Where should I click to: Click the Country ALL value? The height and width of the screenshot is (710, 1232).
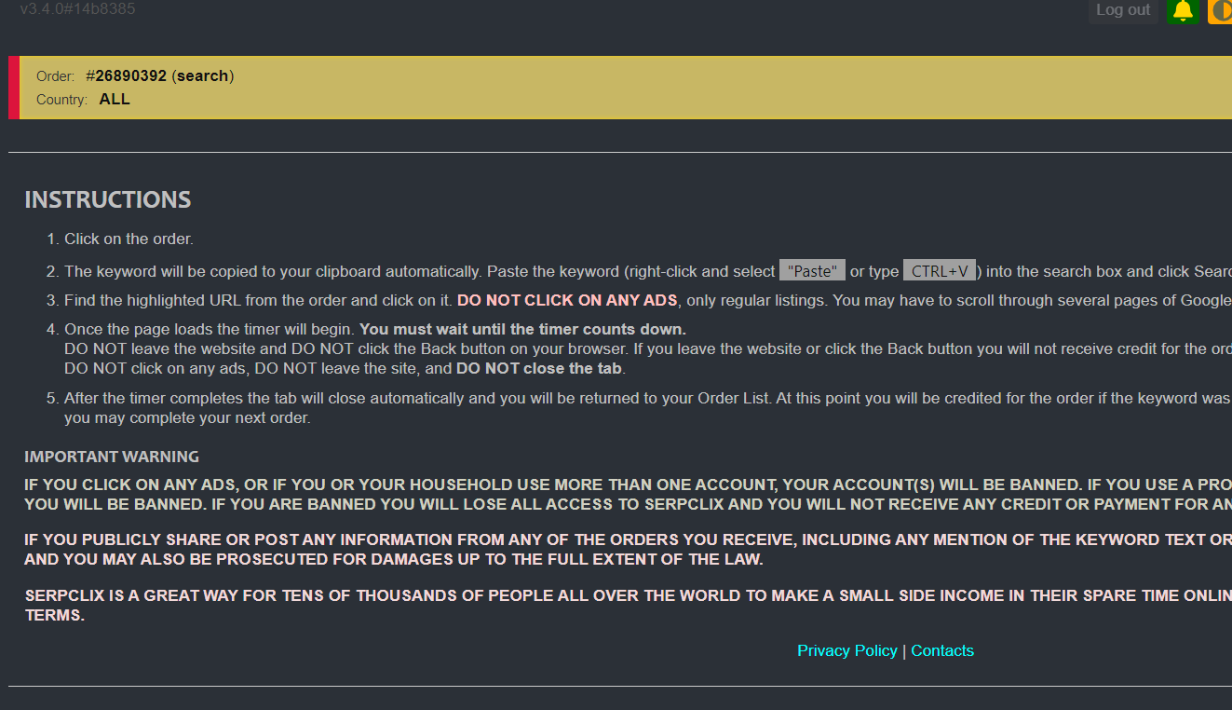115,99
